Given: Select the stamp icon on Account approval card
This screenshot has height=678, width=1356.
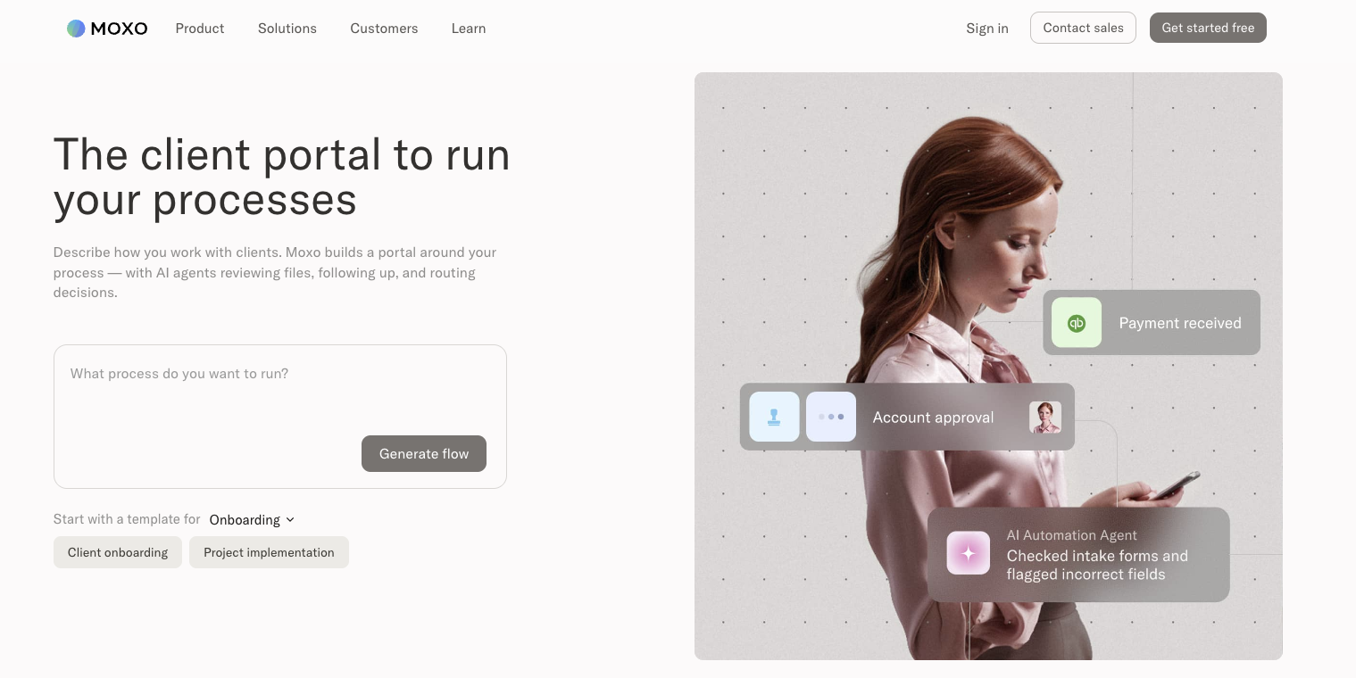Looking at the screenshot, I should pos(774,417).
